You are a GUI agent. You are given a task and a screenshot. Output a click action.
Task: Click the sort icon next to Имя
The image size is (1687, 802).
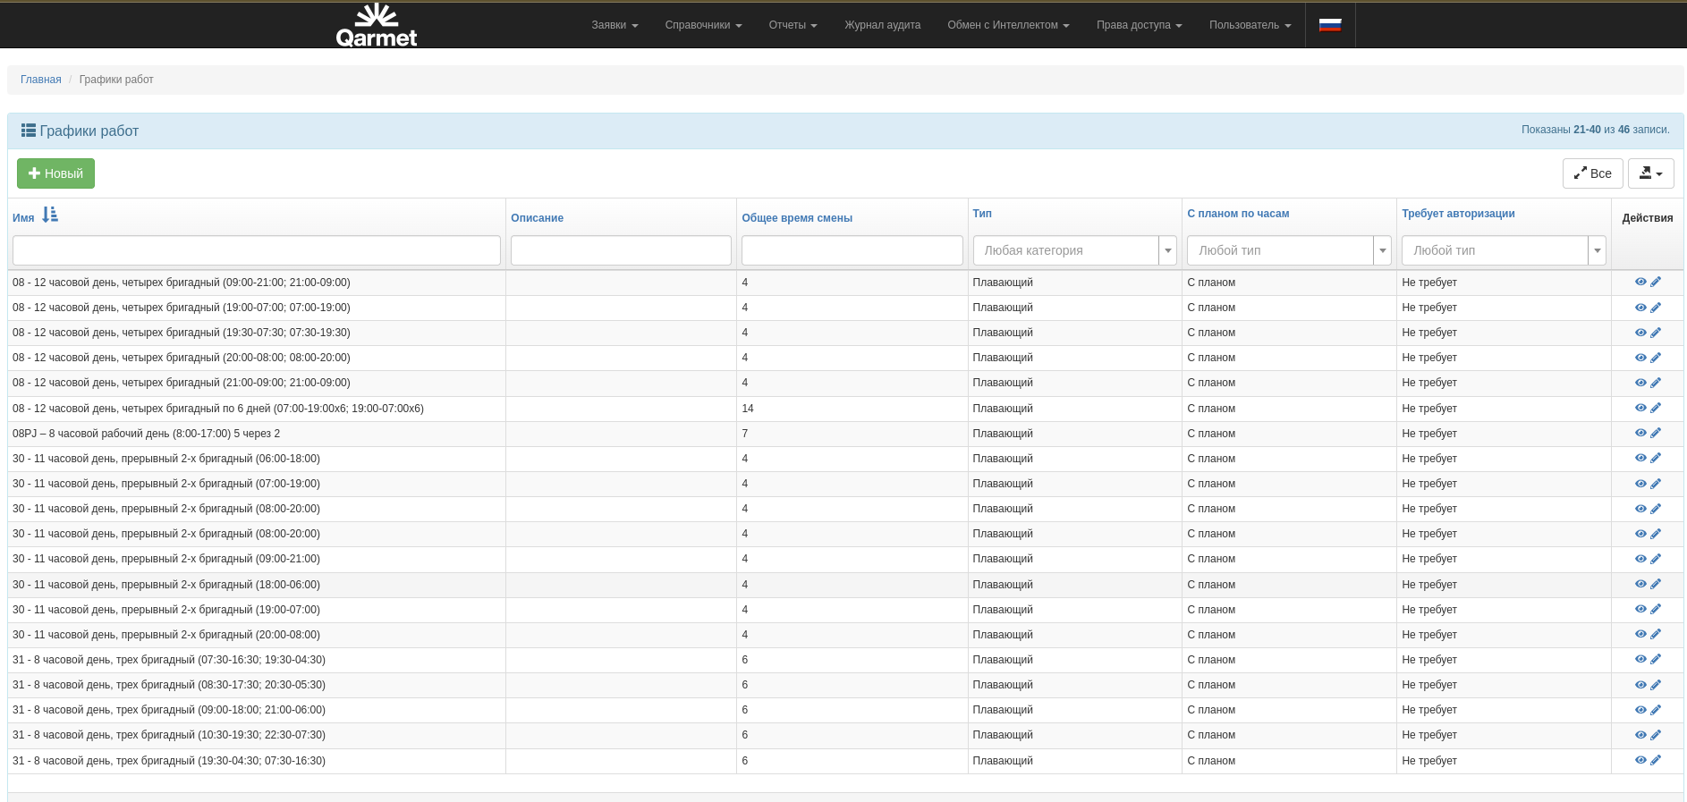(x=50, y=215)
